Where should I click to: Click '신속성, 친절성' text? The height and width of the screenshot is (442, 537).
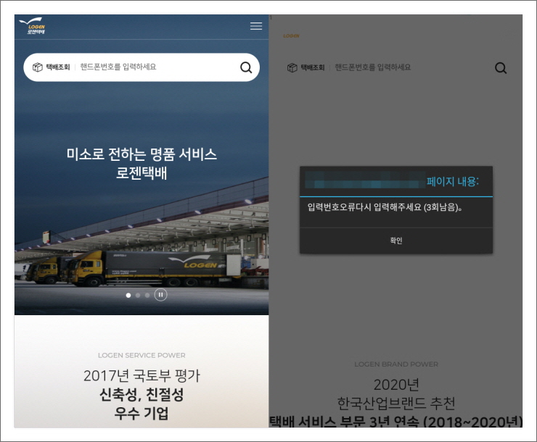pyautogui.click(x=142, y=394)
